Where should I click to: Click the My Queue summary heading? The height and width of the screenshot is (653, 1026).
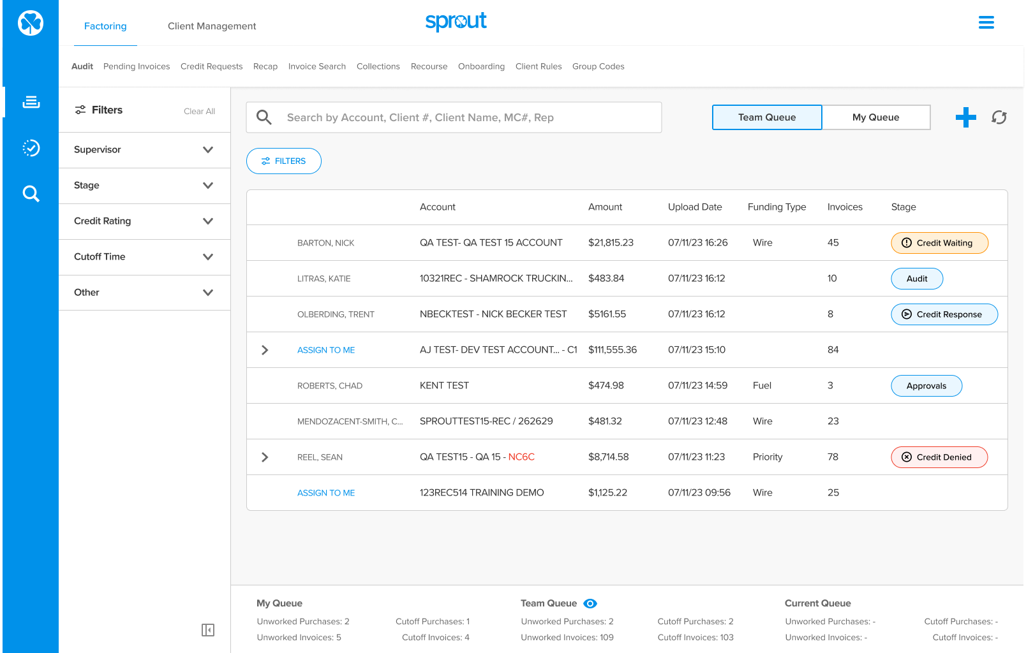279,603
